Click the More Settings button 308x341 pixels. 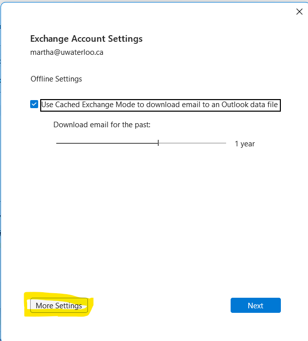[59, 306]
